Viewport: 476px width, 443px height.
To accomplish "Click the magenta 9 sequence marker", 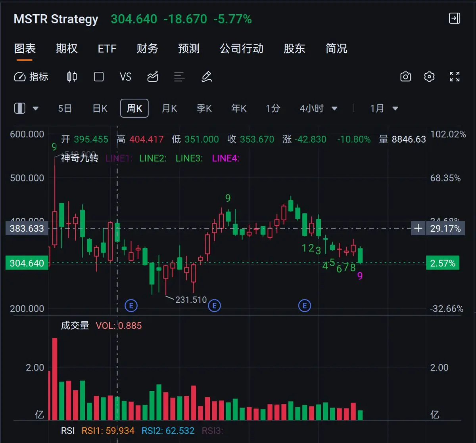I will coord(360,276).
